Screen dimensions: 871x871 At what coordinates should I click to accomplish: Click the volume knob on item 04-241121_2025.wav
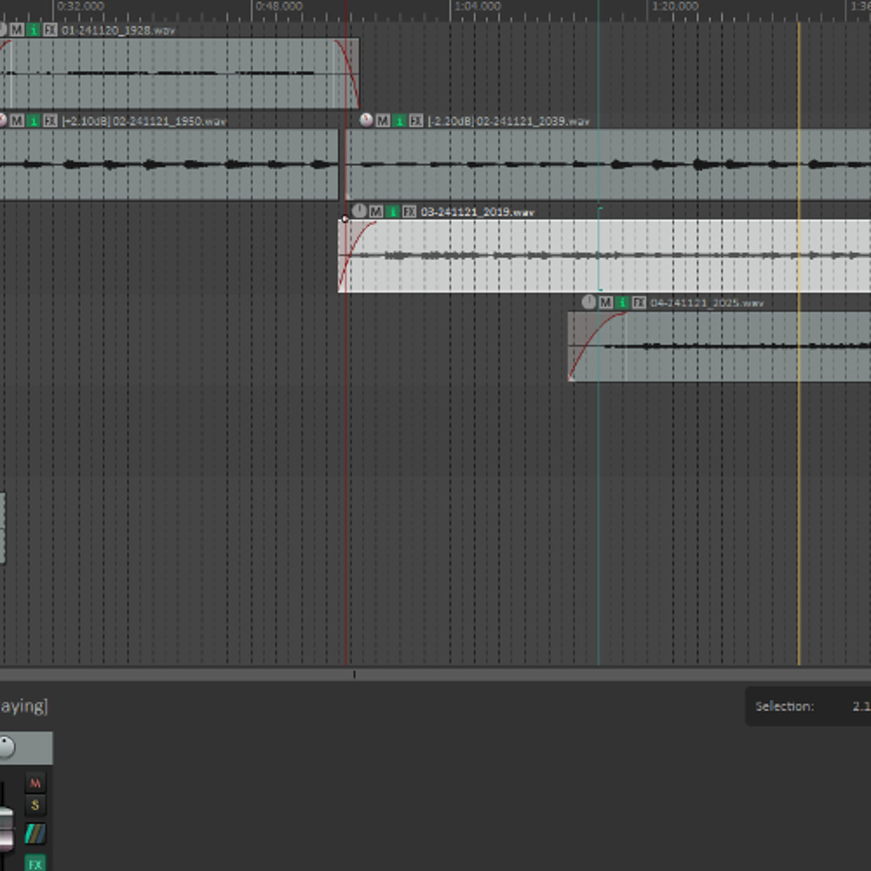pyautogui.click(x=589, y=302)
